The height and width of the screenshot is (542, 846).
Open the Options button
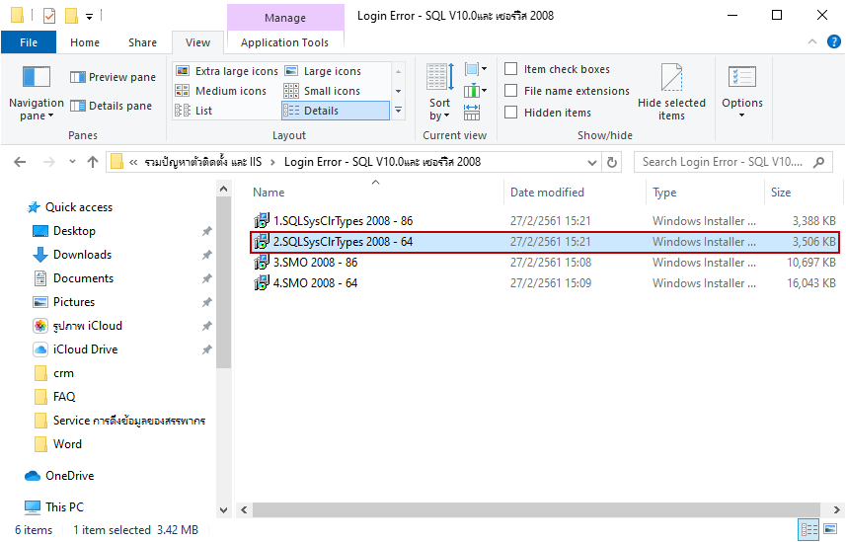(x=742, y=93)
